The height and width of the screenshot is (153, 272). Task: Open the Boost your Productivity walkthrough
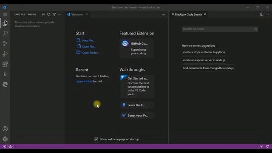tap(137, 116)
